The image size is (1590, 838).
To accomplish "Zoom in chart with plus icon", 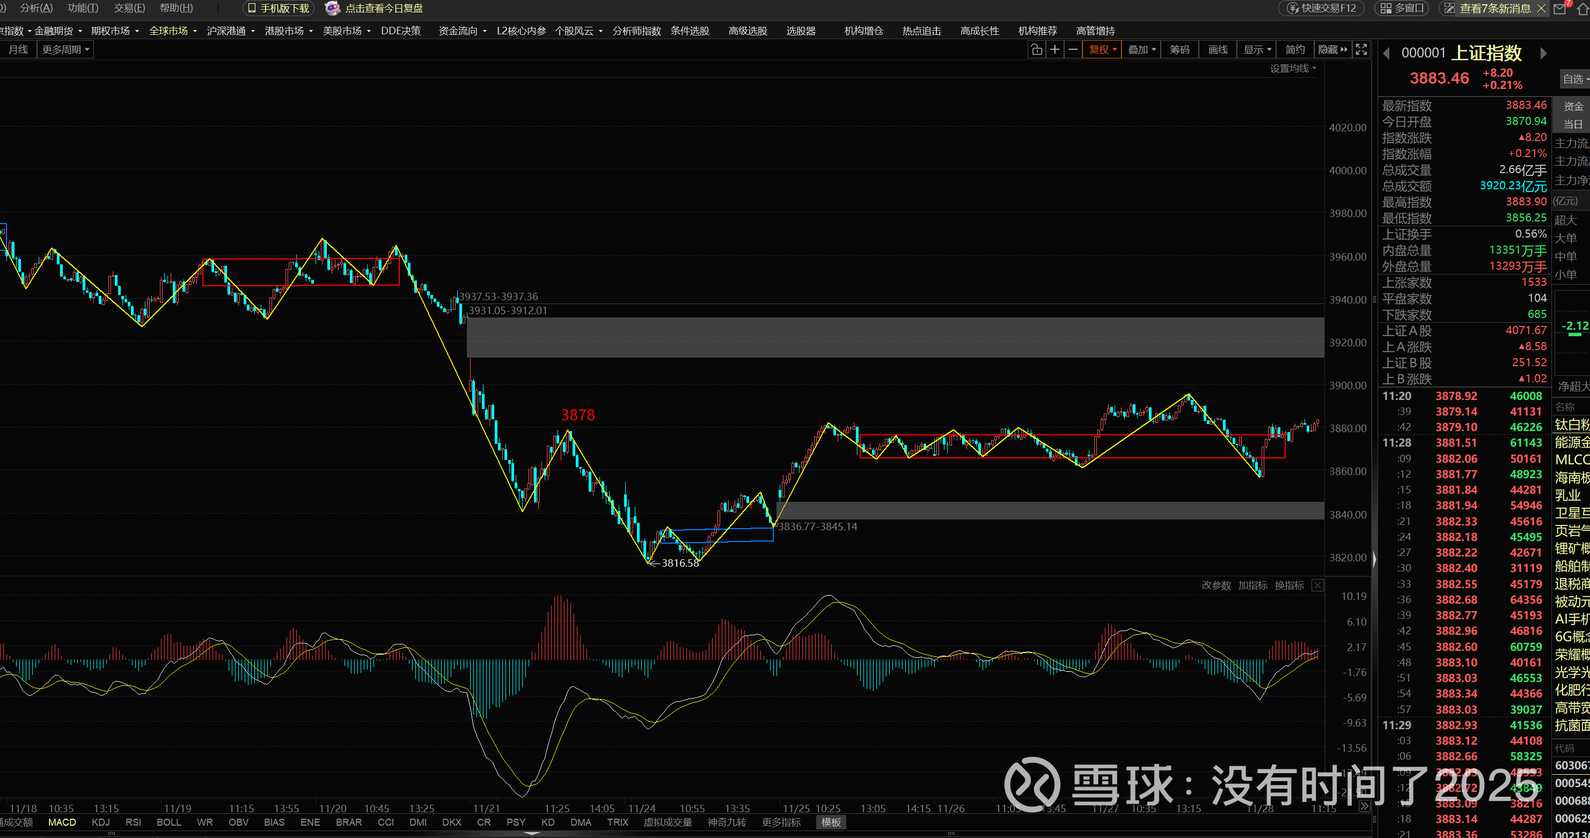I will (x=1055, y=50).
